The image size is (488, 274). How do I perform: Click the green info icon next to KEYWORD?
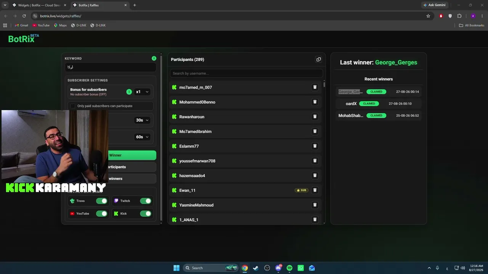(x=154, y=58)
